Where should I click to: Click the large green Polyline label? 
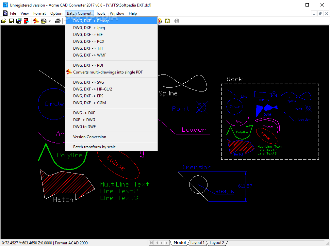70,155
